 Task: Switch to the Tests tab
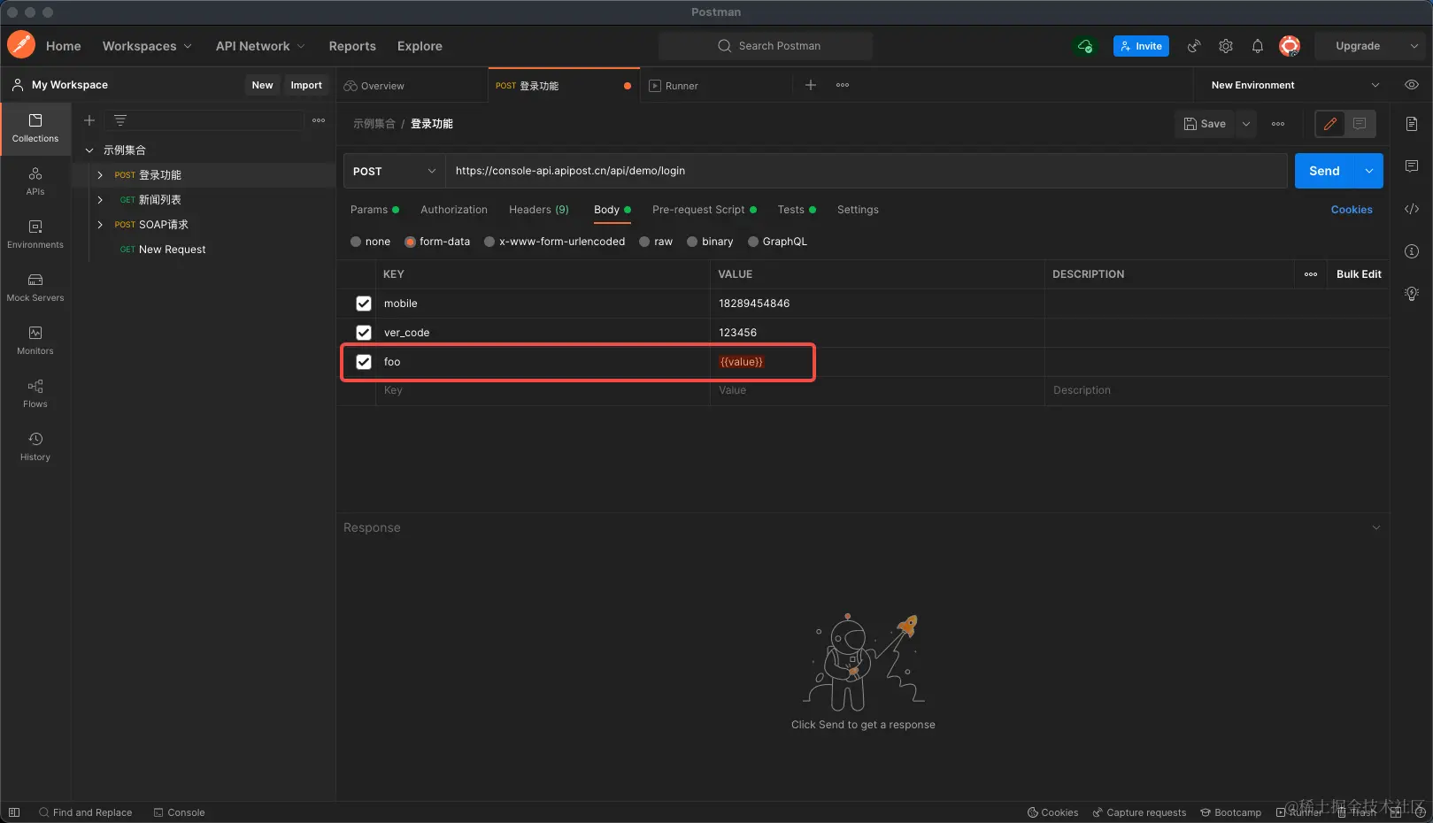click(797, 210)
